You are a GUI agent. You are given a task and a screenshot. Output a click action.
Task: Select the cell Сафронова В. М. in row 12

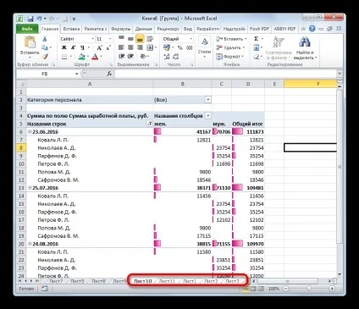[90, 179]
